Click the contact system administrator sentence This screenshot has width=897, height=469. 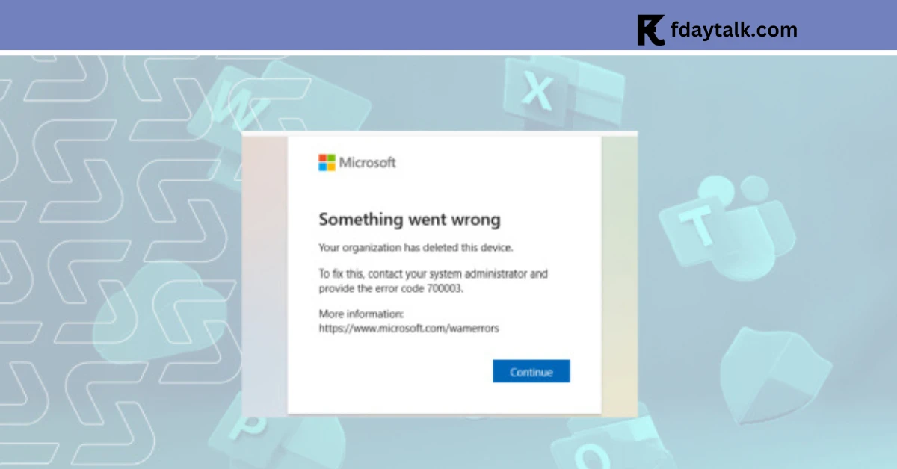click(x=433, y=281)
